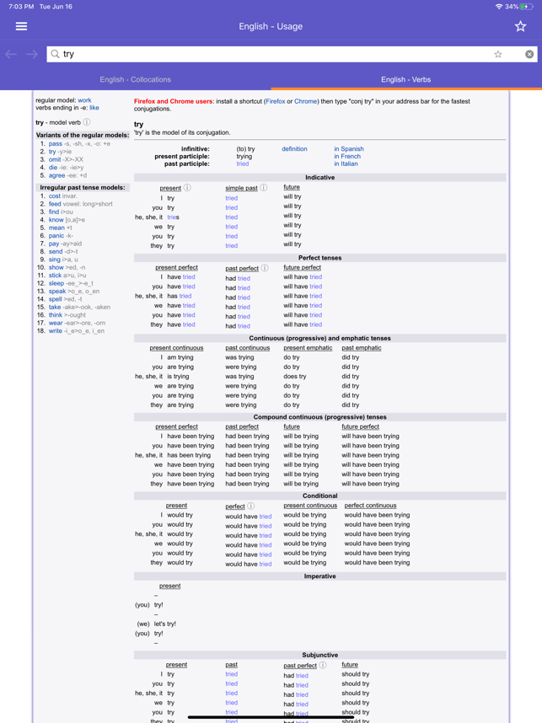This screenshot has width=542, height=723.
Task: Open info icon beside subjunctive past perfect
Action: click(323, 665)
